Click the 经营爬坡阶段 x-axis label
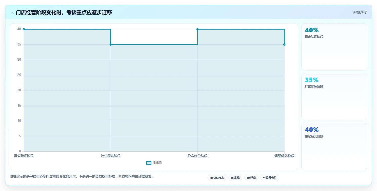 point(111,156)
